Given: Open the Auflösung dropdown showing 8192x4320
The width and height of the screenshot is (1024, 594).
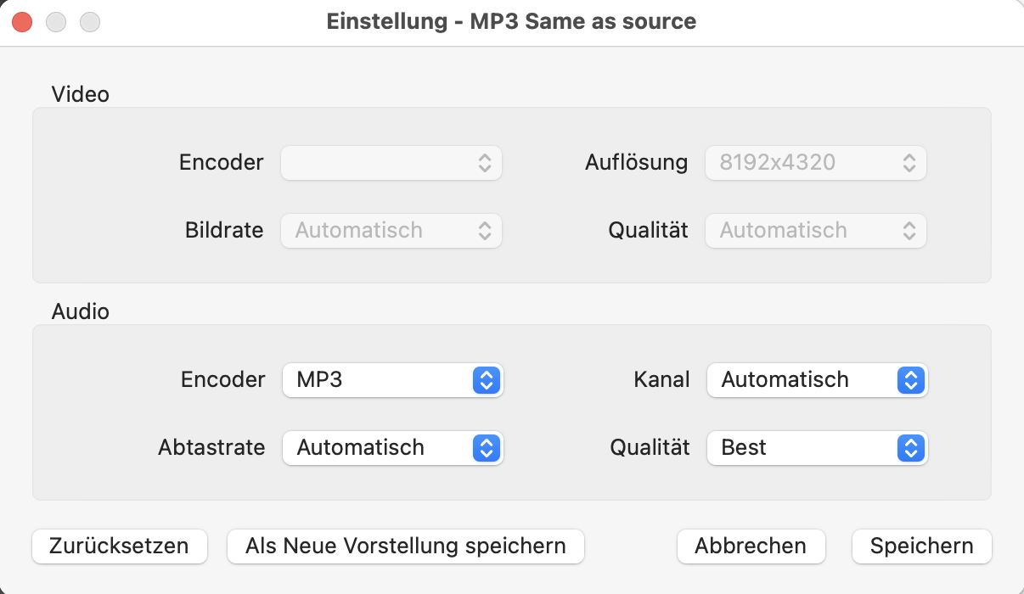Looking at the screenshot, I should pos(815,162).
